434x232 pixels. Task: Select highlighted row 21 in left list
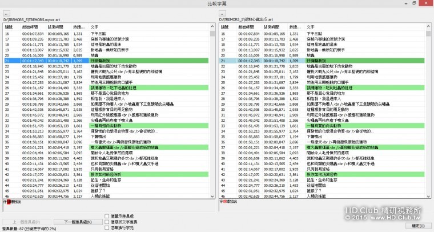[106, 61]
